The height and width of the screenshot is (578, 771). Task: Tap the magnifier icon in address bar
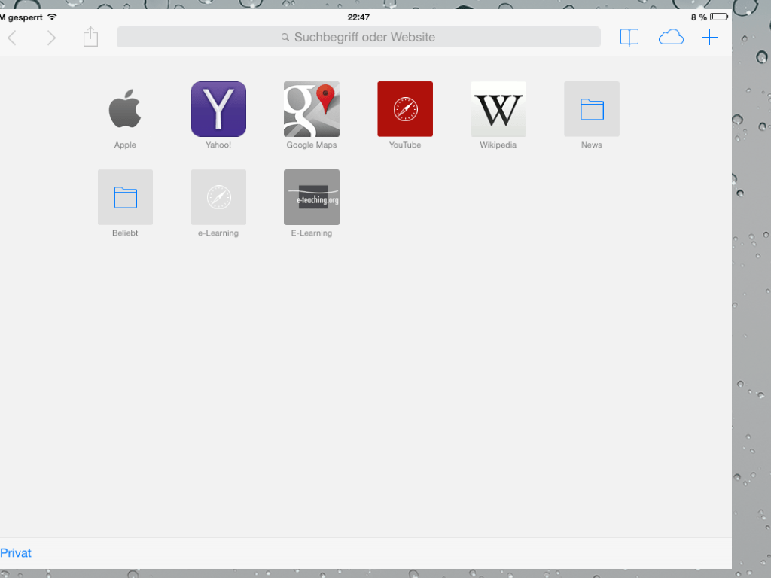285,38
